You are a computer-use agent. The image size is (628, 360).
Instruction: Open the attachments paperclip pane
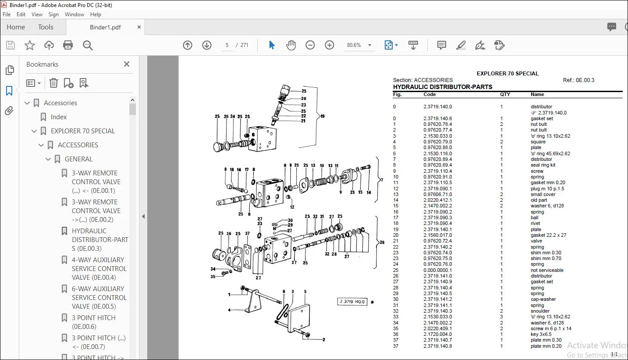coord(9,111)
